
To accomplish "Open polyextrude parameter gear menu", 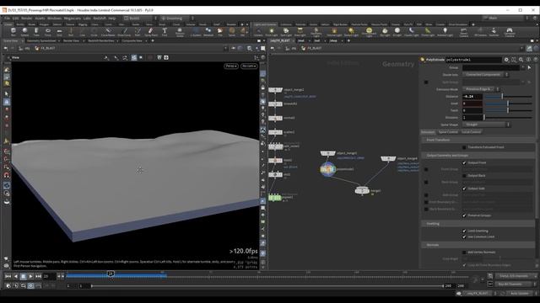I will pyautogui.click(x=506, y=60).
